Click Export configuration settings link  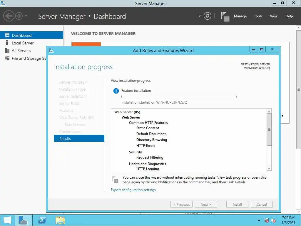tap(133, 190)
